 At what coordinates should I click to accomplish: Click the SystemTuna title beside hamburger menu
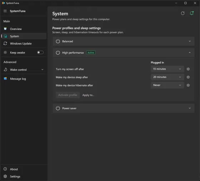coord(17,11)
